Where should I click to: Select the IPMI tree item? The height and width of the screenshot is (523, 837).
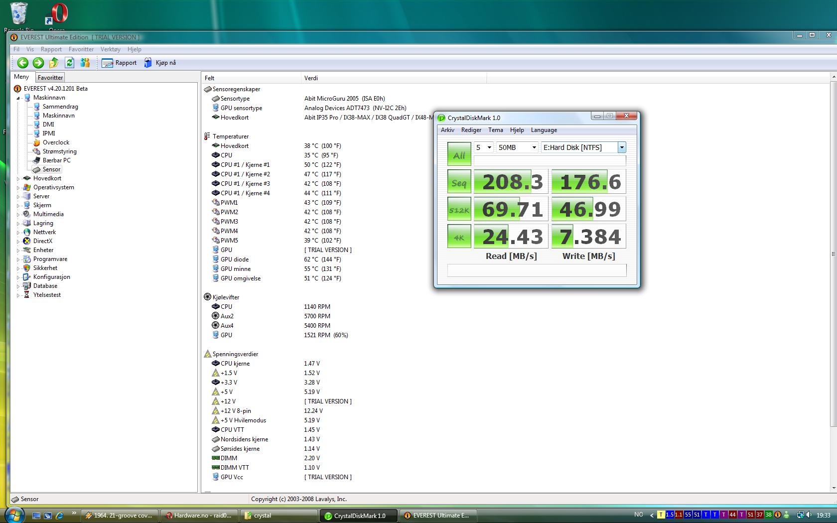pos(49,133)
